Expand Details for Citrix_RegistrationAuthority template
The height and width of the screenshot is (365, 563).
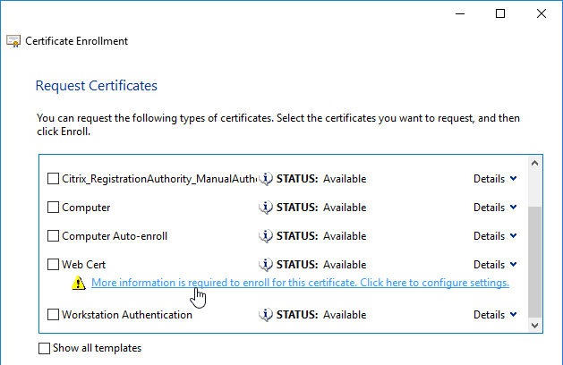click(x=495, y=179)
